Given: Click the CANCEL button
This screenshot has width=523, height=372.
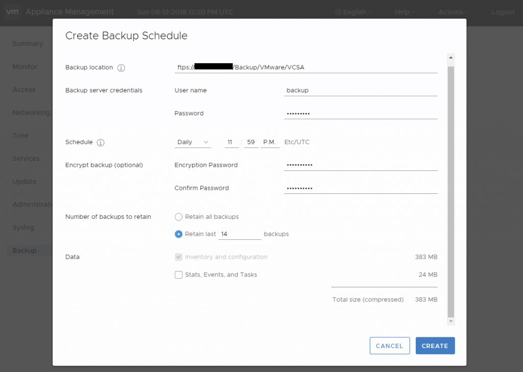Looking at the screenshot, I should coord(390,345).
